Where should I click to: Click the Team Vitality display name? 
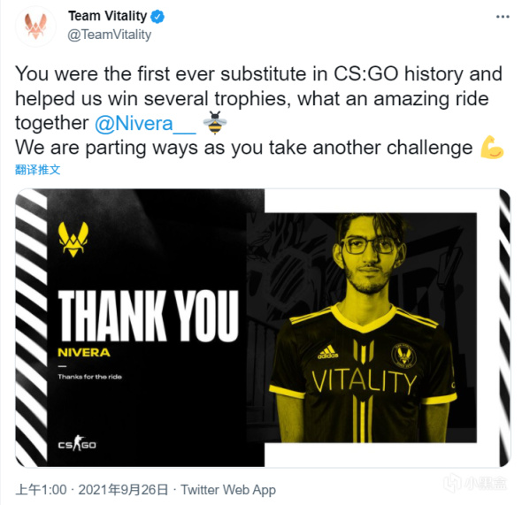click(108, 16)
